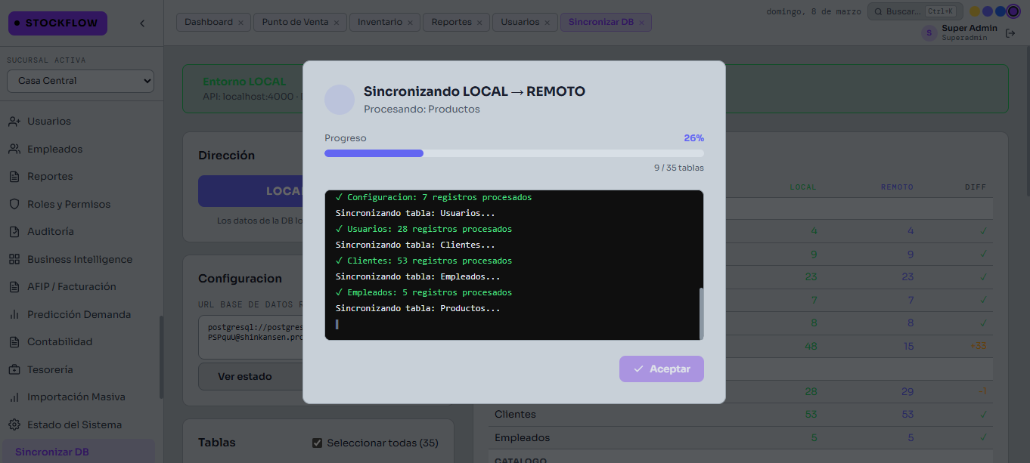Click the Ver estado button

tap(244, 376)
